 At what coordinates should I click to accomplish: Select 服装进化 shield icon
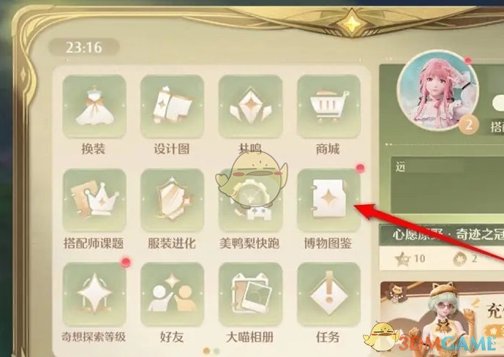pos(172,200)
